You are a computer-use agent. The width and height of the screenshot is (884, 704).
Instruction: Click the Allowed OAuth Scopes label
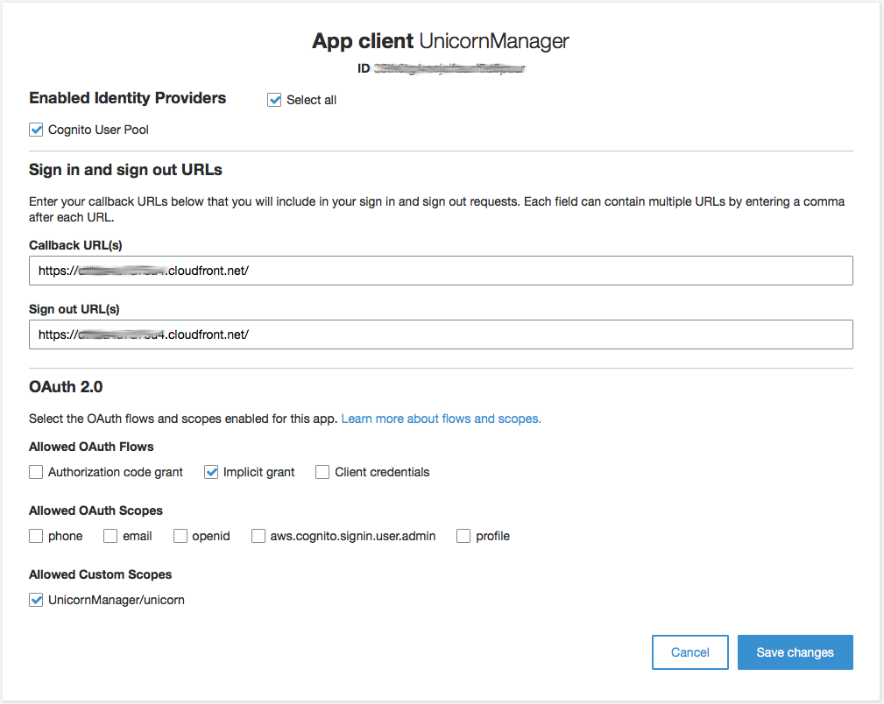(95, 510)
